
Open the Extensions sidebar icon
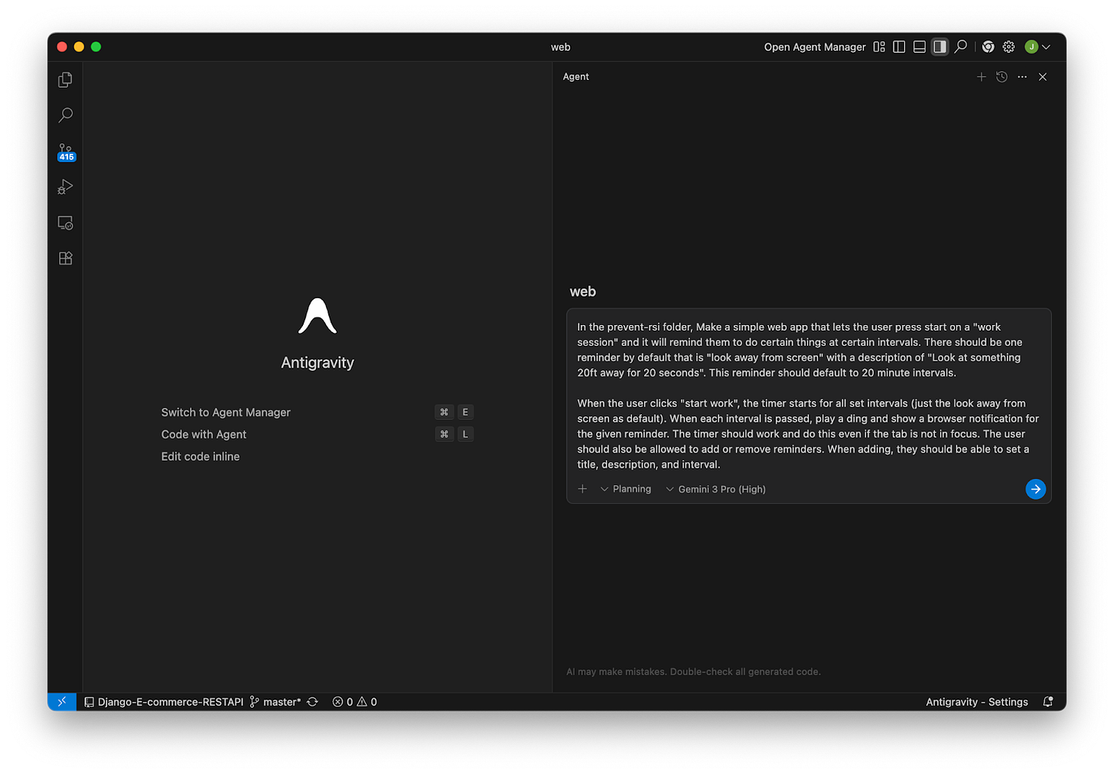click(x=65, y=259)
